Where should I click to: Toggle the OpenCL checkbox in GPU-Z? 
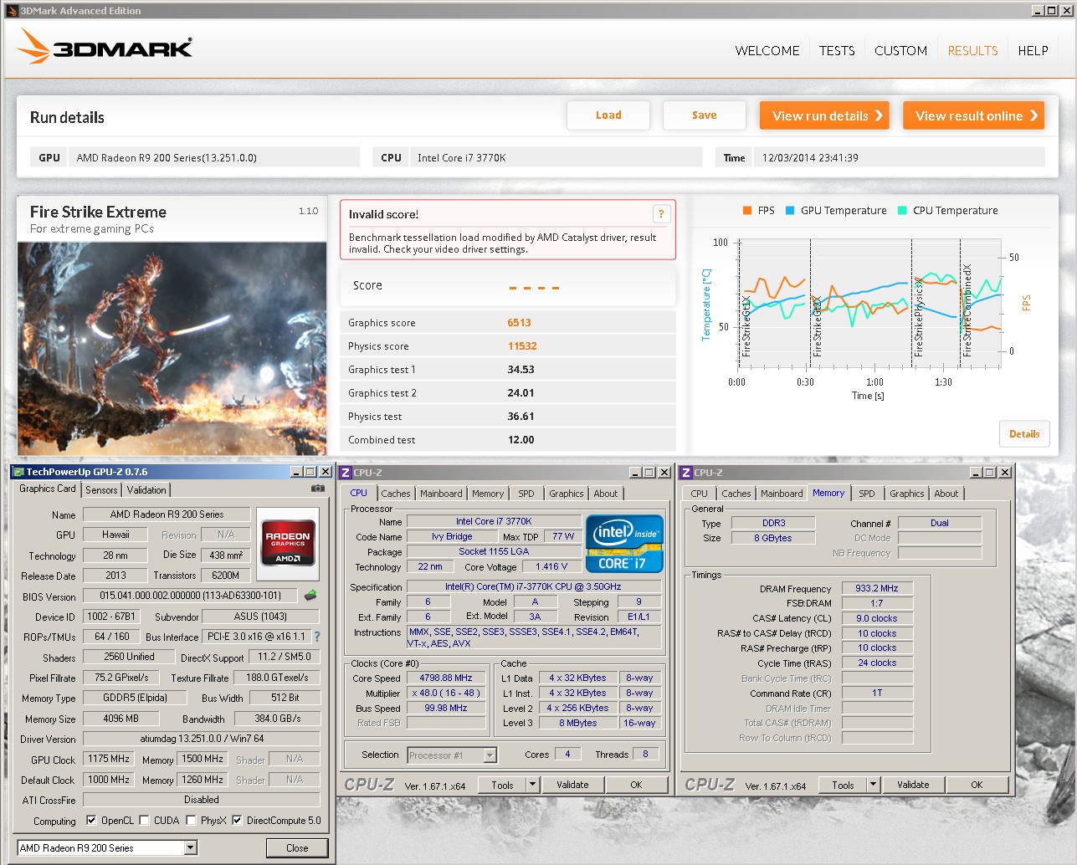tap(91, 820)
